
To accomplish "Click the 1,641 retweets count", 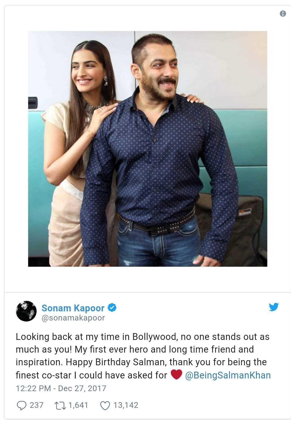I will tap(78, 405).
